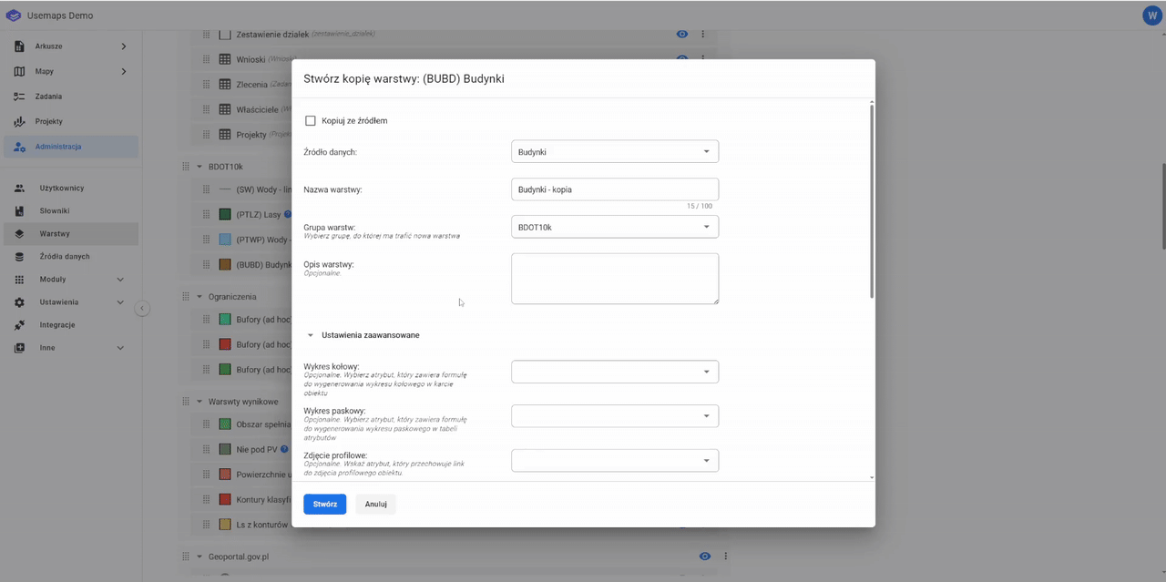The image size is (1166, 582).
Task: Toggle visibility of Geoportal.gov.pl group
Action: 704,556
